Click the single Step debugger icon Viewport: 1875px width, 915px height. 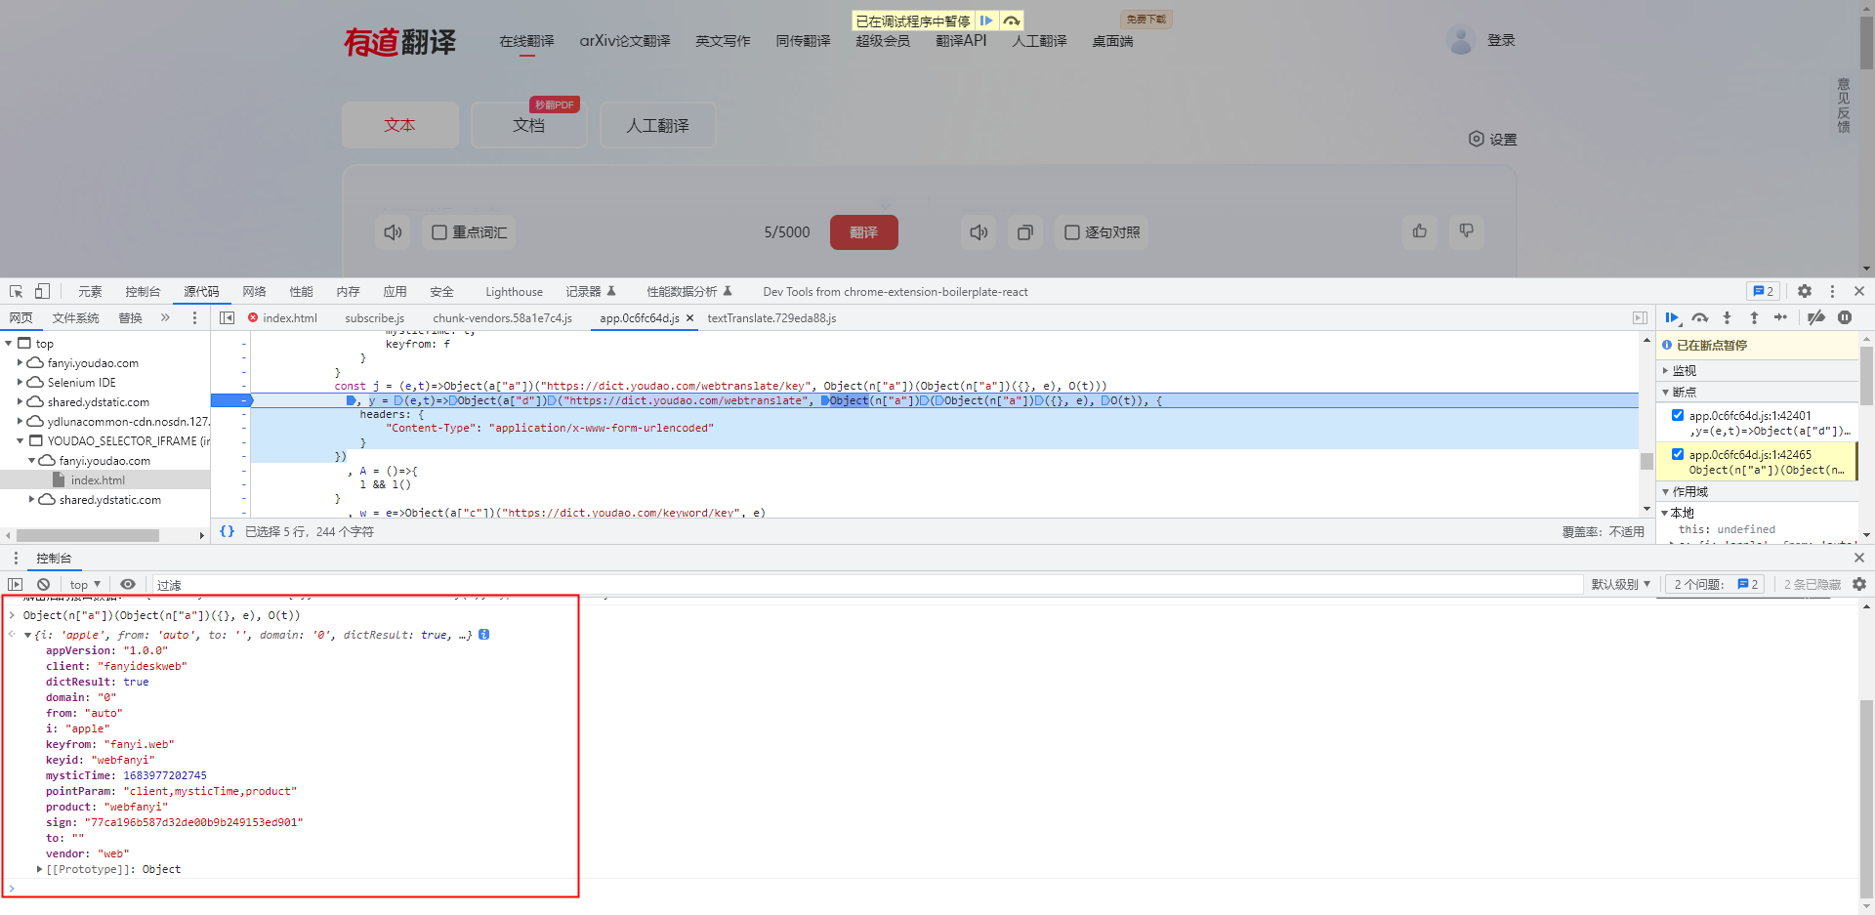[1781, 317]
